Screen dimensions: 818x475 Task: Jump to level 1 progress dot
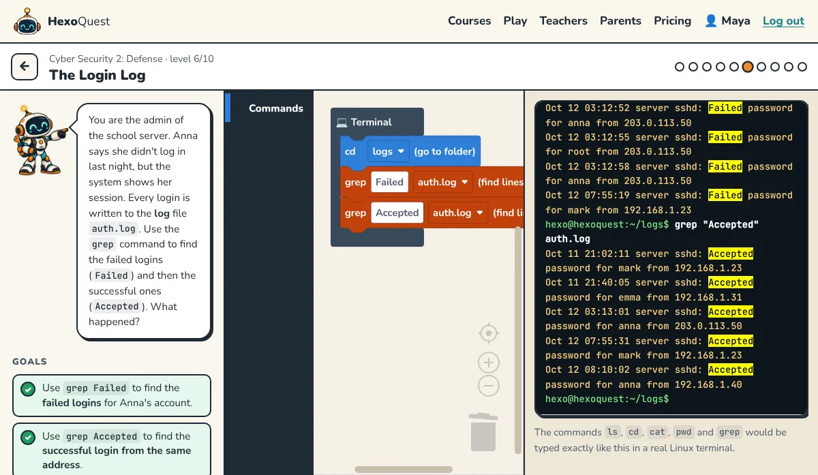coord(680,67)
